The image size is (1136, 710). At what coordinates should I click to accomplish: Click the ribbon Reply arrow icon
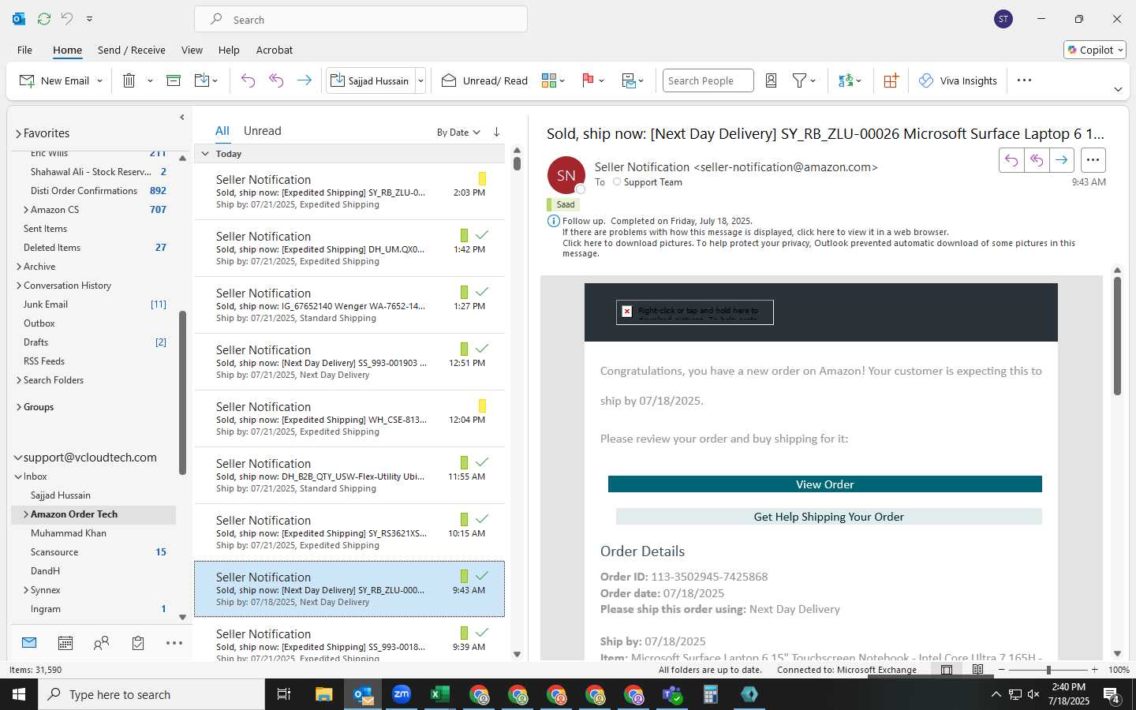point(248,80)
